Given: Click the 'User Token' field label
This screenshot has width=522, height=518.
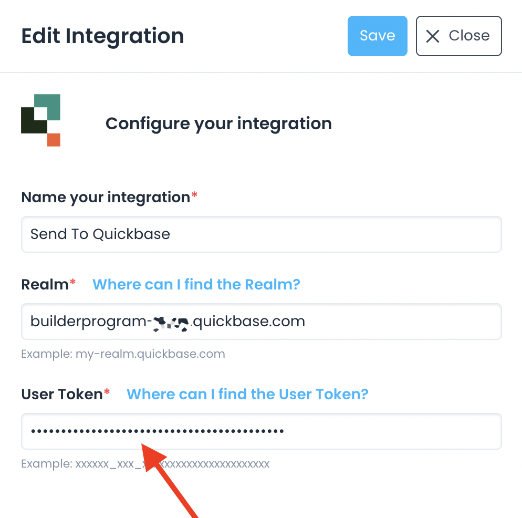Looking at the screenshot, I should coord(61,395).
